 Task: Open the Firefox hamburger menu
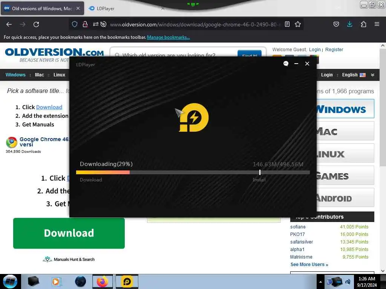(377, 24)
